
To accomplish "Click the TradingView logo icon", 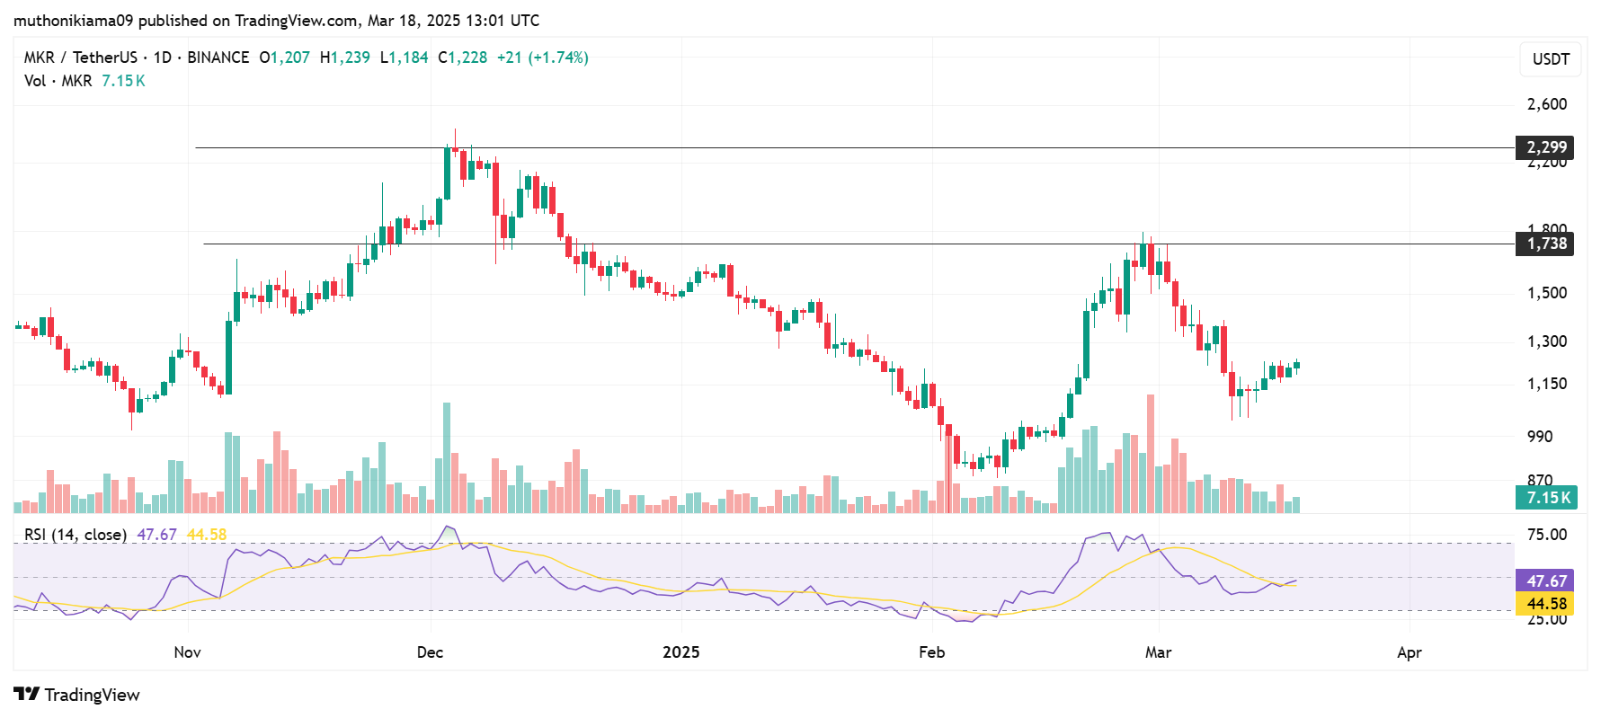I will point(27,695).
